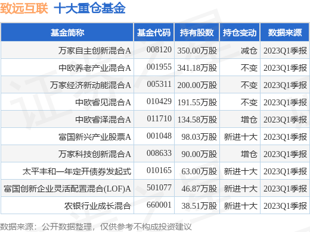Screen dimensions: 310x232
Task: Click 2023Q1季报 in the 001955 row
Action: pyautogui.click(x=285, y=68)
